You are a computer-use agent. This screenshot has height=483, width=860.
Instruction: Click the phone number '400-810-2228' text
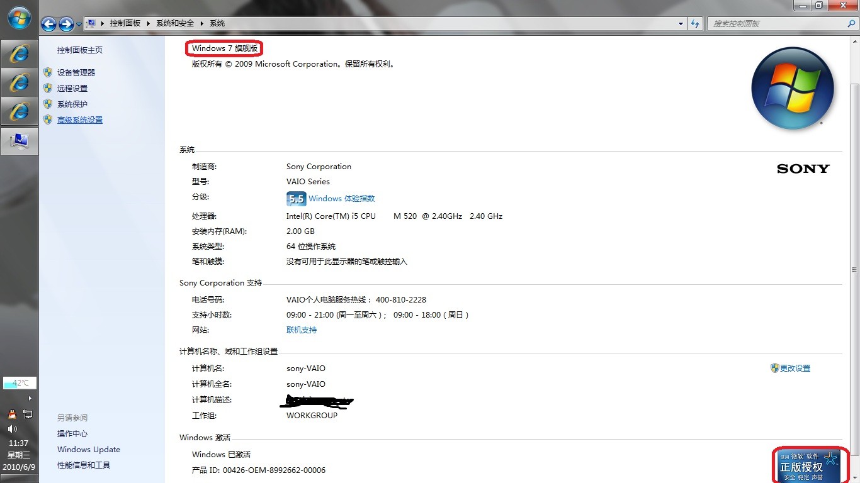click(x=401, y=300)
